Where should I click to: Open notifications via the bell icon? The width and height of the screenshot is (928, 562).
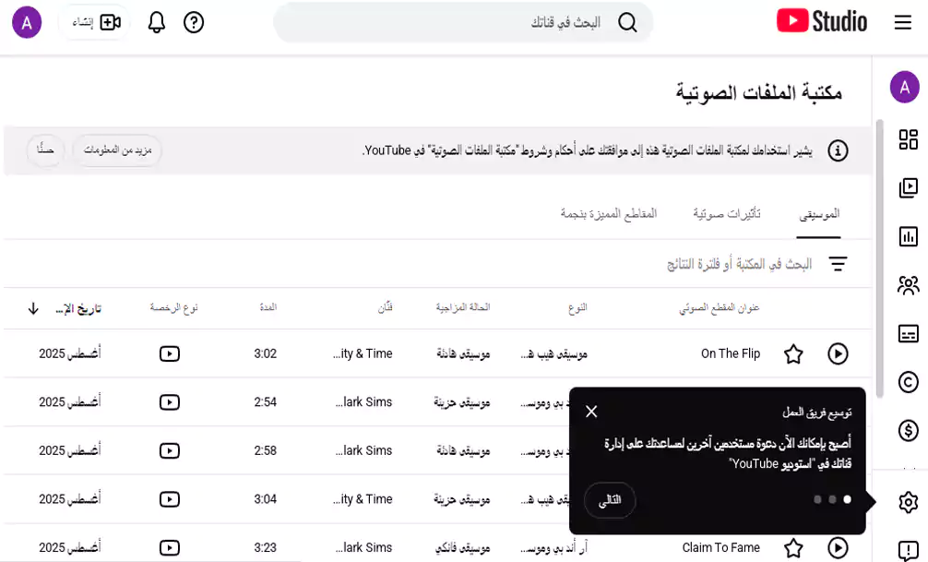[x=156, y=20]
